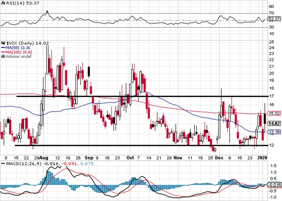Select the Sep marker on date axis
The image size is (282, 201).
[89, 157]
